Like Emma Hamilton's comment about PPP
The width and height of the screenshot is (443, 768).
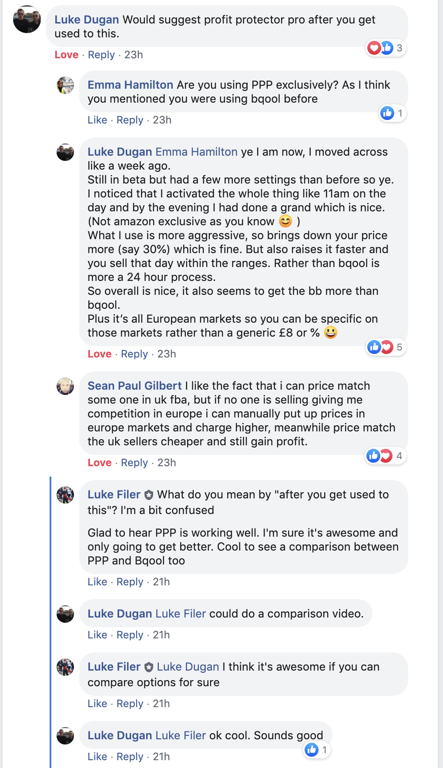(x=97, y=120)
